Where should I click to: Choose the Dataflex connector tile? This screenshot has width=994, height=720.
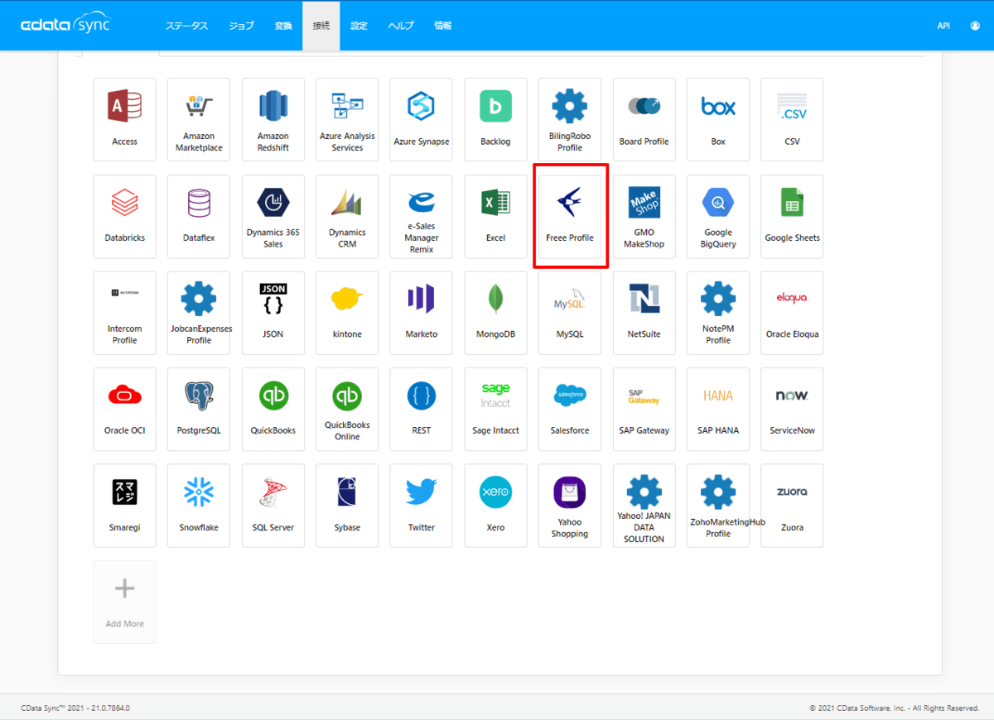pyautogui.click(x=199, y=216)
